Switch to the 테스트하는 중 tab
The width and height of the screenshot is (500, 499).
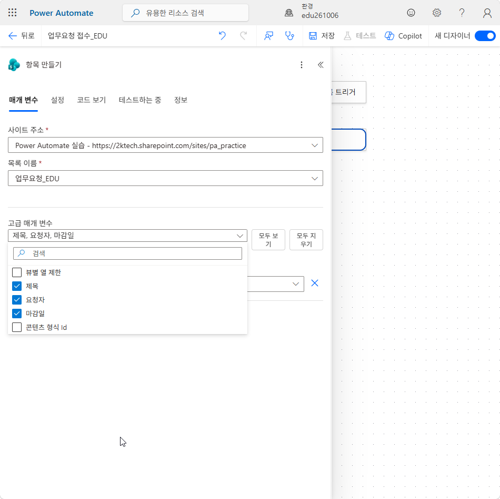[x=140, y=100]
